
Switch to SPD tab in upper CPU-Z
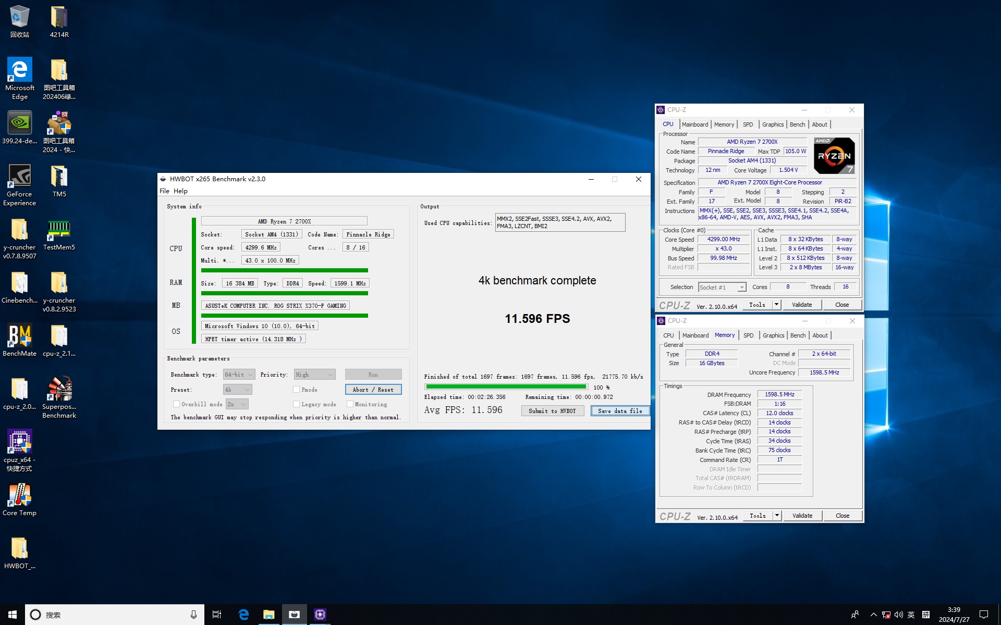748,124
